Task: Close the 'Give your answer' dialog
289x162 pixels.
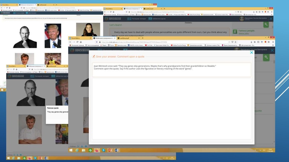Action: pos(252,53)
